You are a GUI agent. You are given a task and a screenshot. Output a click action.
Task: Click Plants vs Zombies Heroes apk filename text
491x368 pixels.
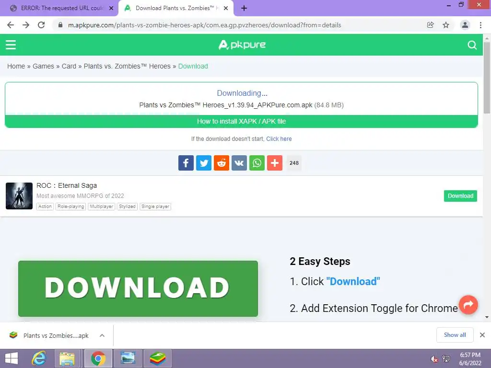coord(226,105)
